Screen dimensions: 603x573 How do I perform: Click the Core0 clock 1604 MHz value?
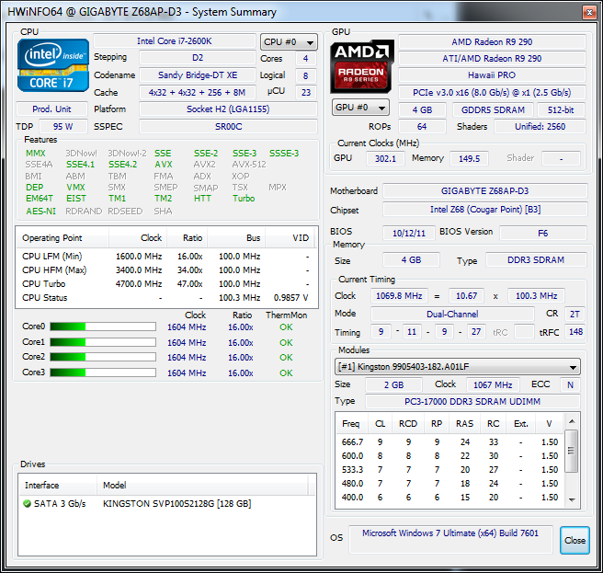(187, 327)
